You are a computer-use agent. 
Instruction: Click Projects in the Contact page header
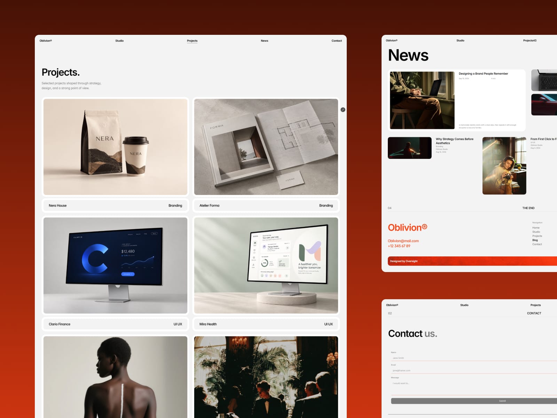(x=535, y=305)
